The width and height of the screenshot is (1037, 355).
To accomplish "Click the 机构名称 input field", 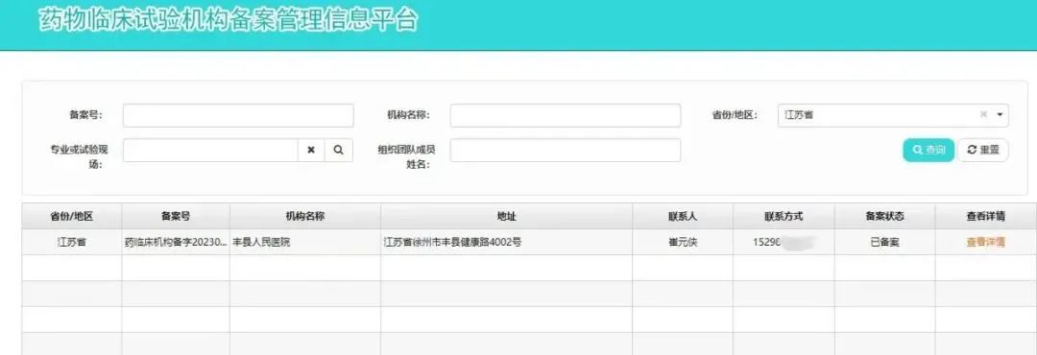I will click(x=566, y=115).
